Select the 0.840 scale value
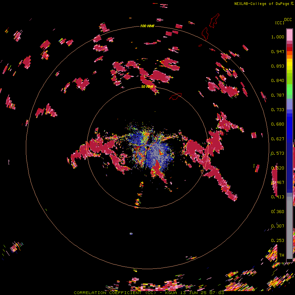Viewport: 295px width, 295px height. point(278,81)
